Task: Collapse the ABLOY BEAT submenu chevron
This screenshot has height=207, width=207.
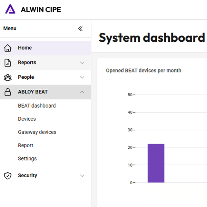Action: (x=82, y=92)
